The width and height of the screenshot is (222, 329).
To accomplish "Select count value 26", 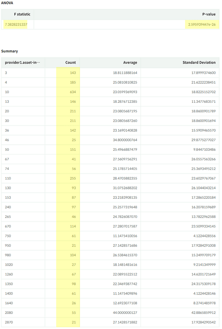I will click(x=74, y=303).
